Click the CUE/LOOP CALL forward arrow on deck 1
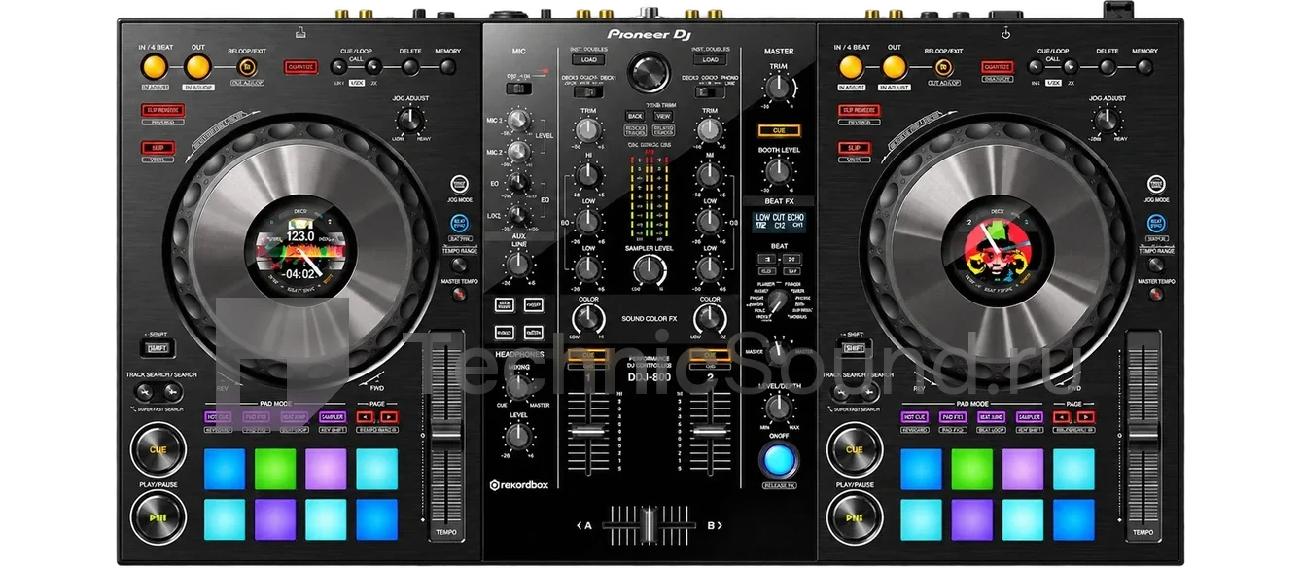The image size is (1301, 568). (x=371, y=67)
